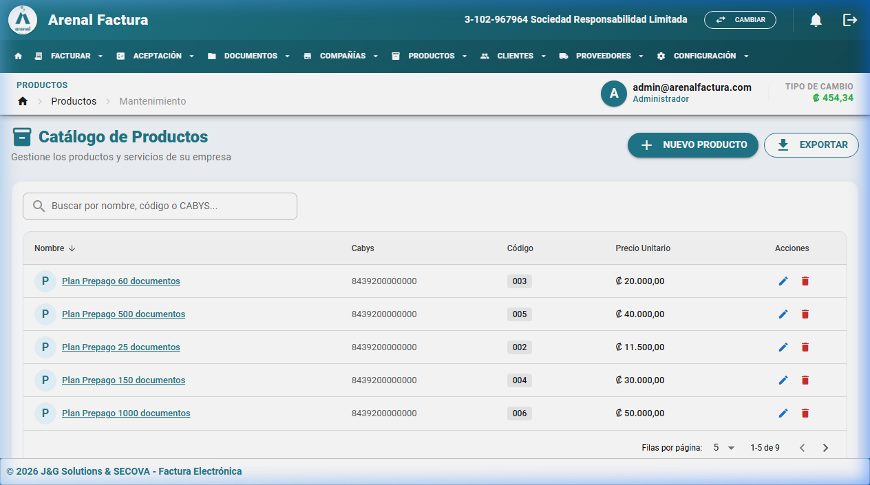Go to next page of products
Image resolution: width=870 pixels, height=485 pixels.
click(825, 448)
